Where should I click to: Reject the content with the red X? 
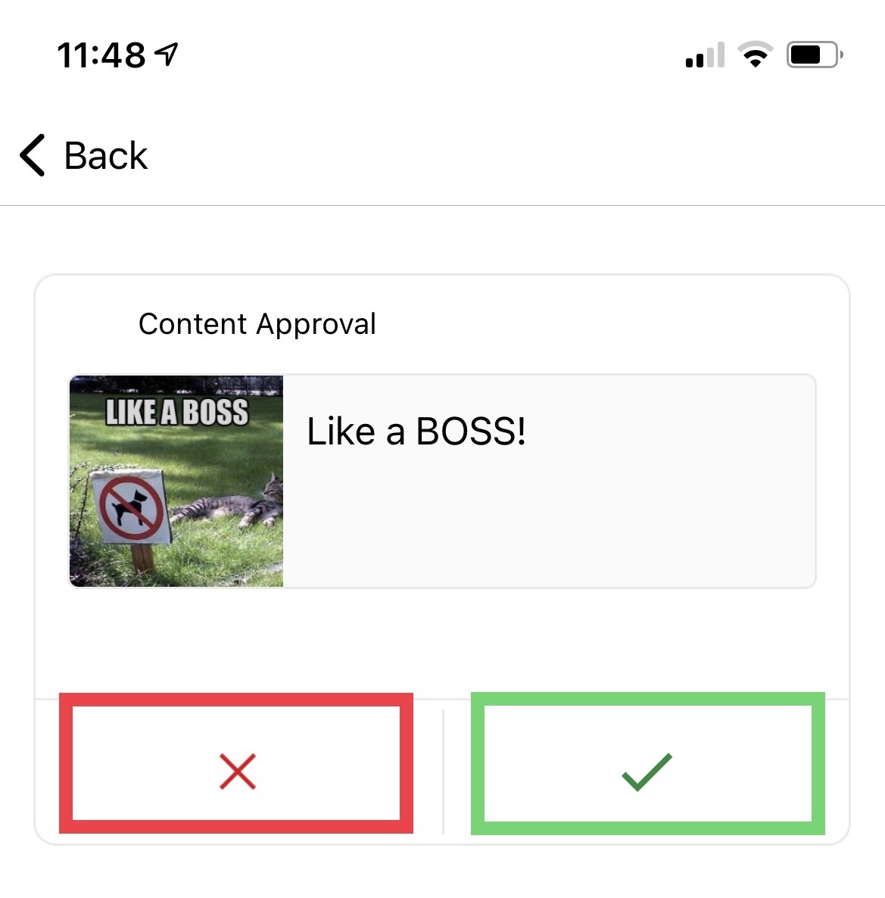point(237,772)
